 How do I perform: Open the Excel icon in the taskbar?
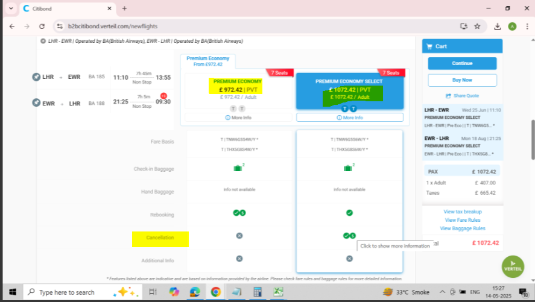[278, 292]
